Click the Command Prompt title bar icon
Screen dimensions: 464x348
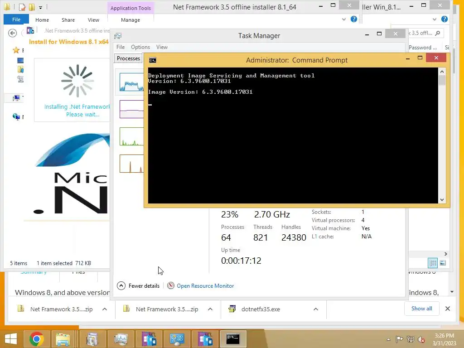click(x=153, y=60)
